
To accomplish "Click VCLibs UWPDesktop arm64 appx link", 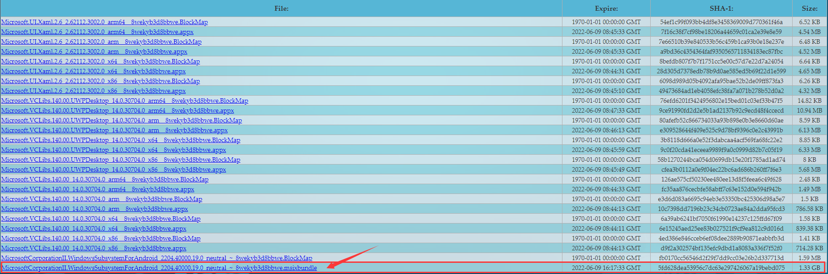I will (x=117, y=110).
